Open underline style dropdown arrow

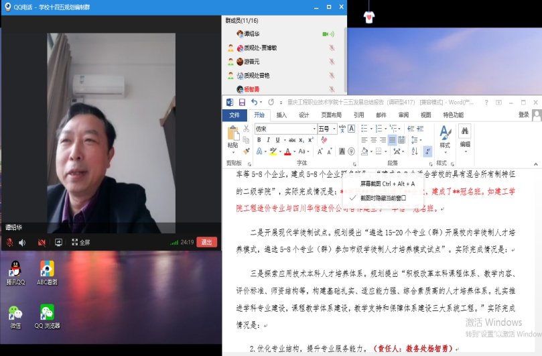point(285,140)
